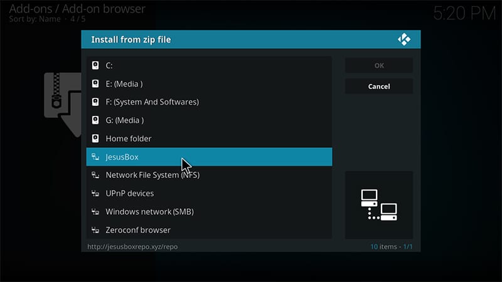This screenshot has height=282, width=502.
Task: Open the JesusBox source
Action: point(209,157)
